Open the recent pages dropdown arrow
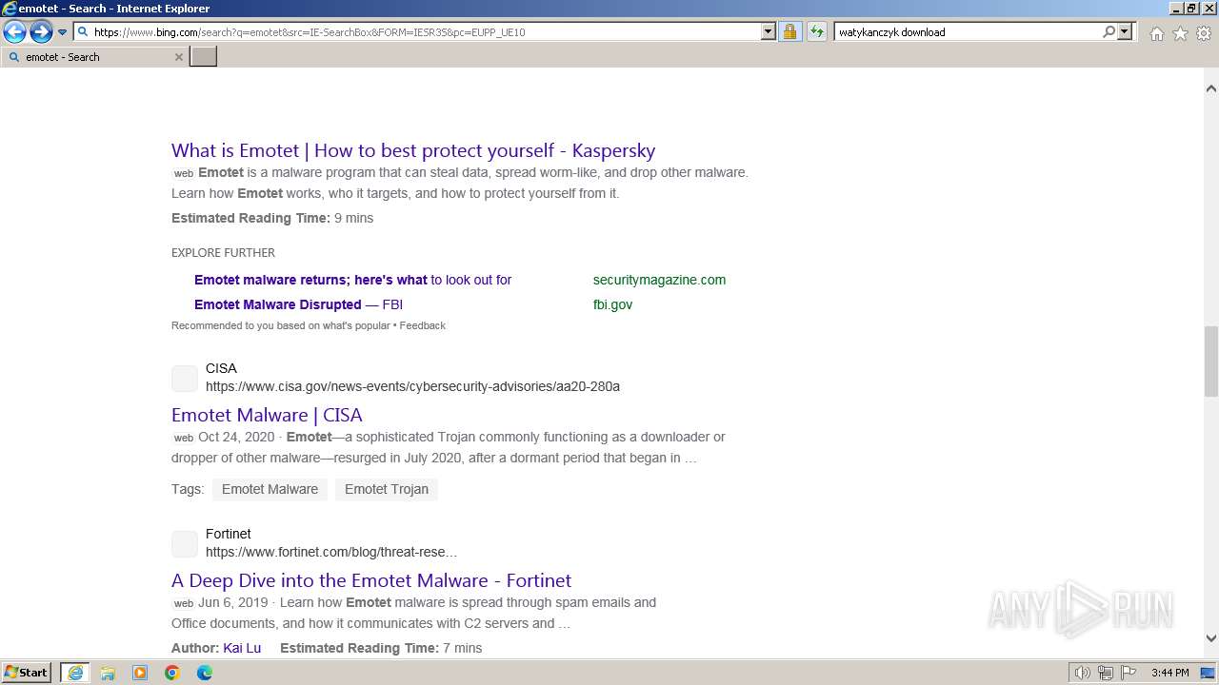This screenshot has width=1219, height=685. coord(63,32)
